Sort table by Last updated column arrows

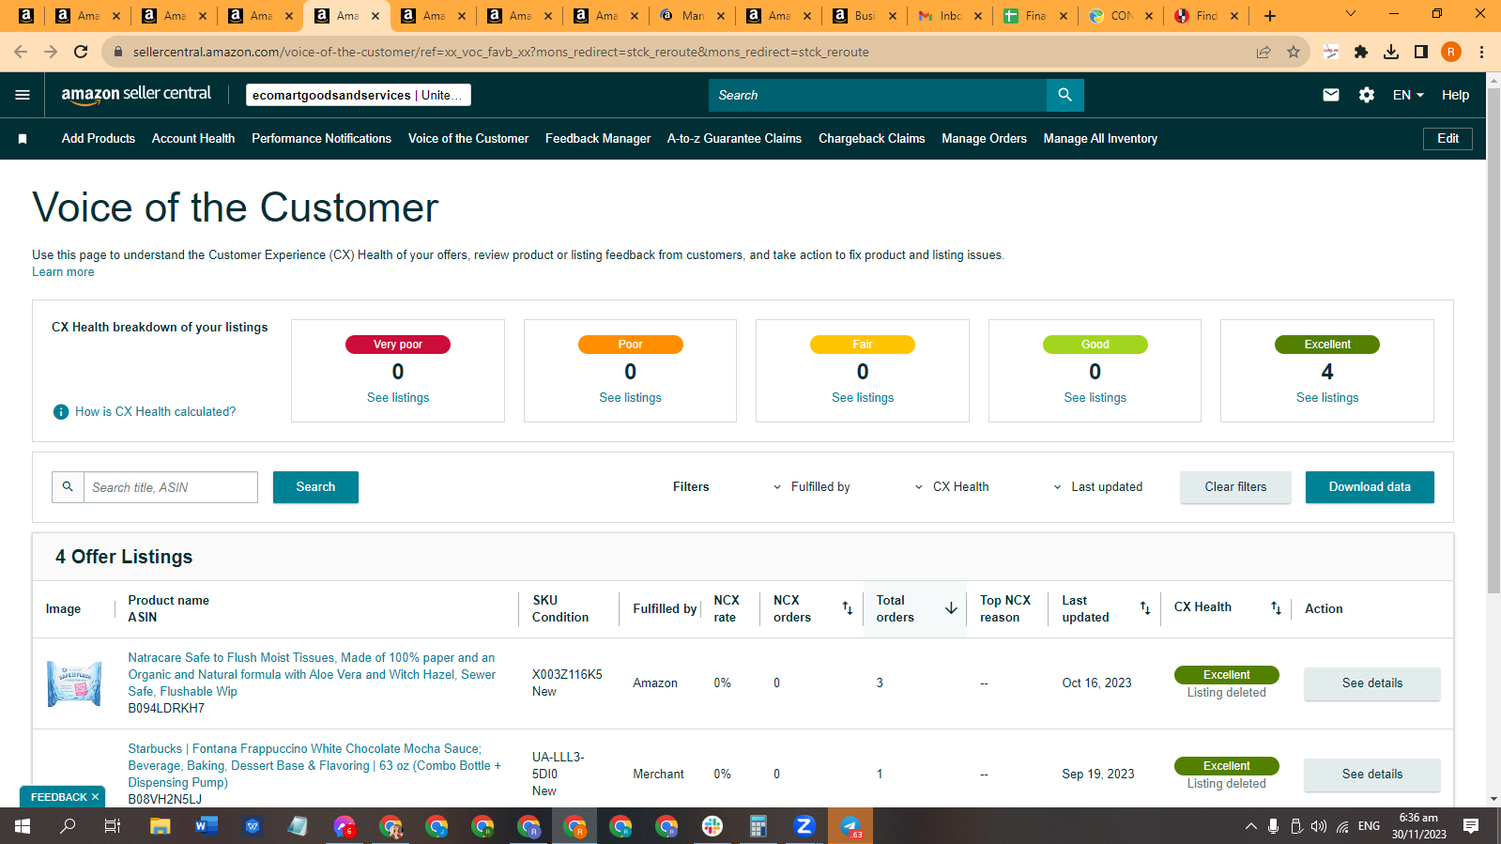point(1145,608)
